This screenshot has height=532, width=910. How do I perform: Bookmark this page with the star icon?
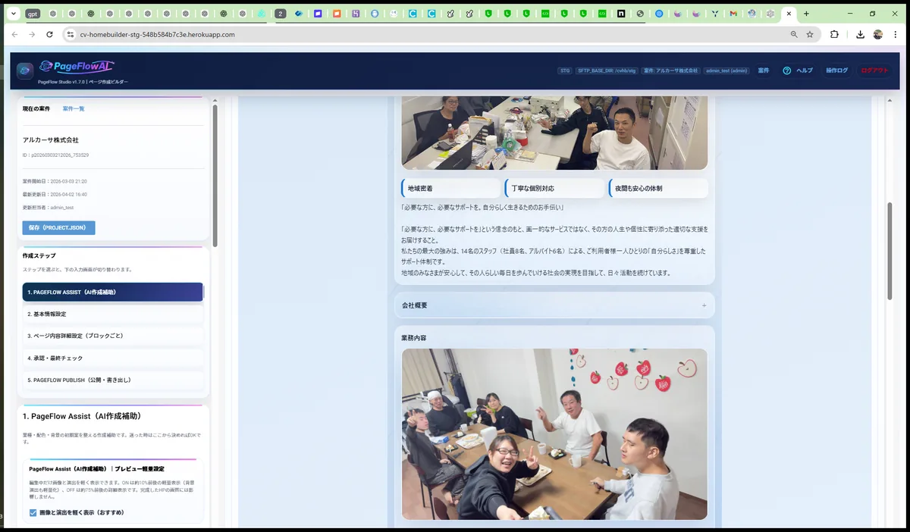810,34
